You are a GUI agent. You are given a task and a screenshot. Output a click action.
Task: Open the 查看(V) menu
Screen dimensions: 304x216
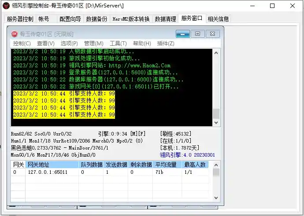(x=45, y=44)
